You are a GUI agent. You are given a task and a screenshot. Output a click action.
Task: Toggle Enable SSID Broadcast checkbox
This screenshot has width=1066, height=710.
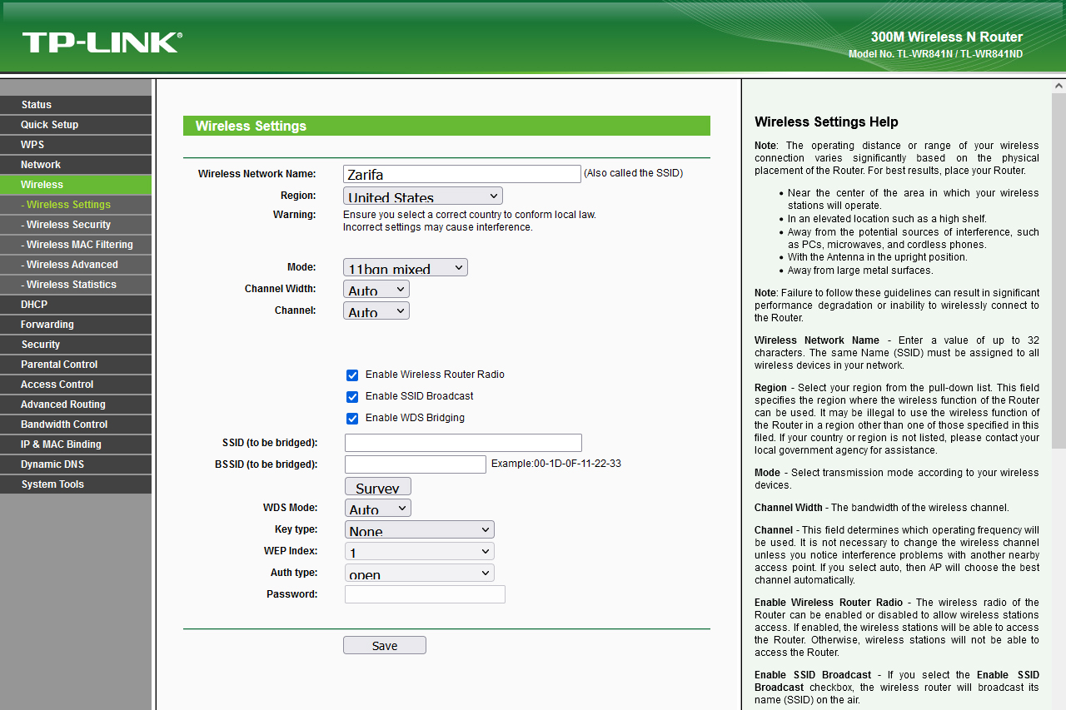pos(352,397)
